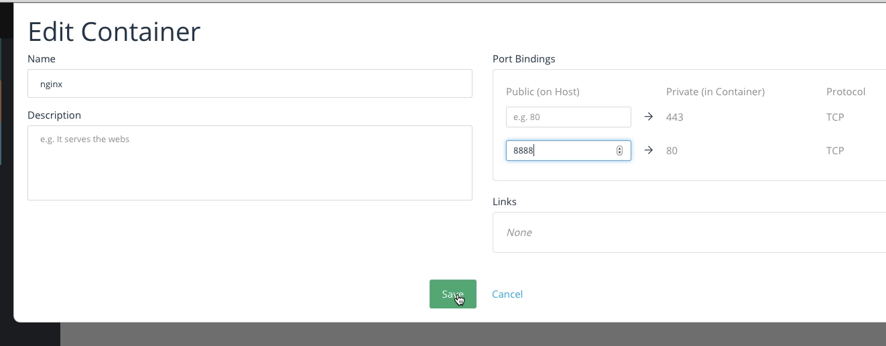886x346 pixels.
Task: Click the arrow icon next to port 80
Action: 648,150
